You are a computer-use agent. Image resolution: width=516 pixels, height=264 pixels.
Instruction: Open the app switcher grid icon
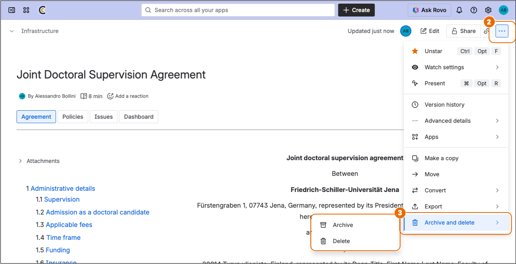(26, 10)
